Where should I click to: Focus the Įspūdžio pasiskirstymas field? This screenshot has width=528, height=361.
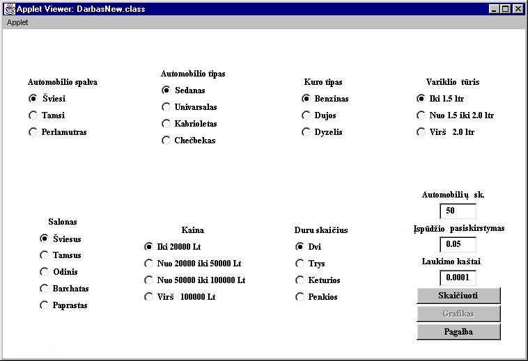point(458,245)
